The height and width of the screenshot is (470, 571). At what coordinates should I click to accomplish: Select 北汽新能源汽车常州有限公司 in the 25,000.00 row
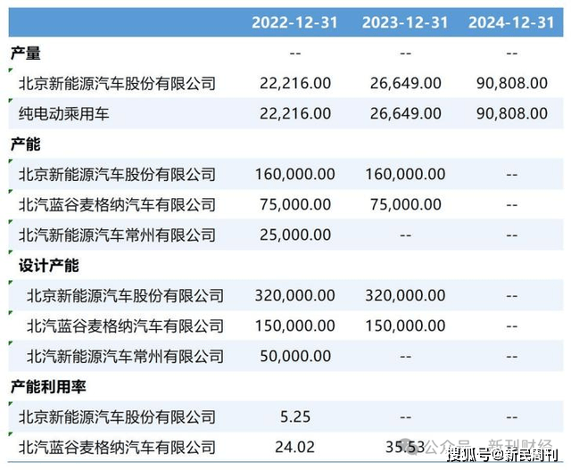[117, 235]
